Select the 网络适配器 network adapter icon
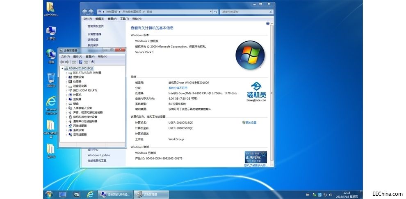The image size is (406, 199). pyautogui.click(x=70, y=126)
